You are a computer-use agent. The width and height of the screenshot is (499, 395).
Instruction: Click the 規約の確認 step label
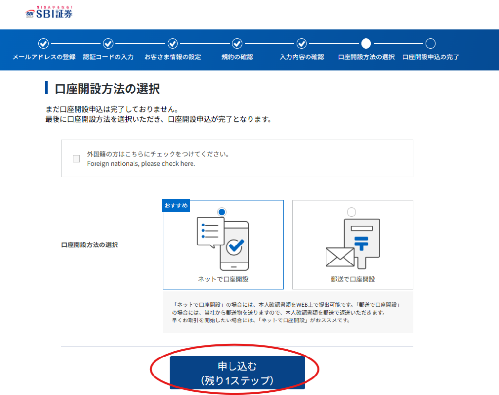(237, 57)
